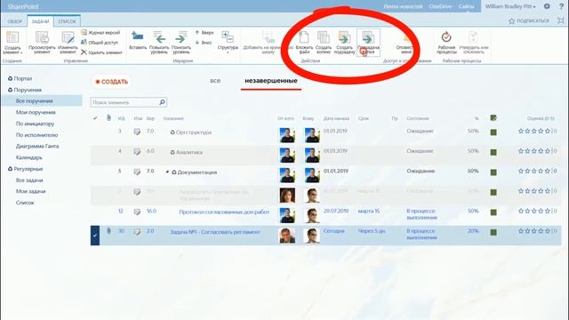Open the Структура dropdown in ribbon
The image size is (569, 320).
coord(228,43)
